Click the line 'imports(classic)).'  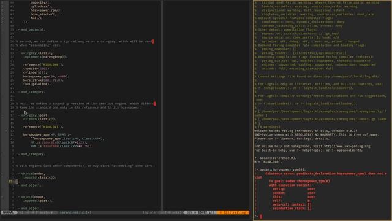coord(40,177)
